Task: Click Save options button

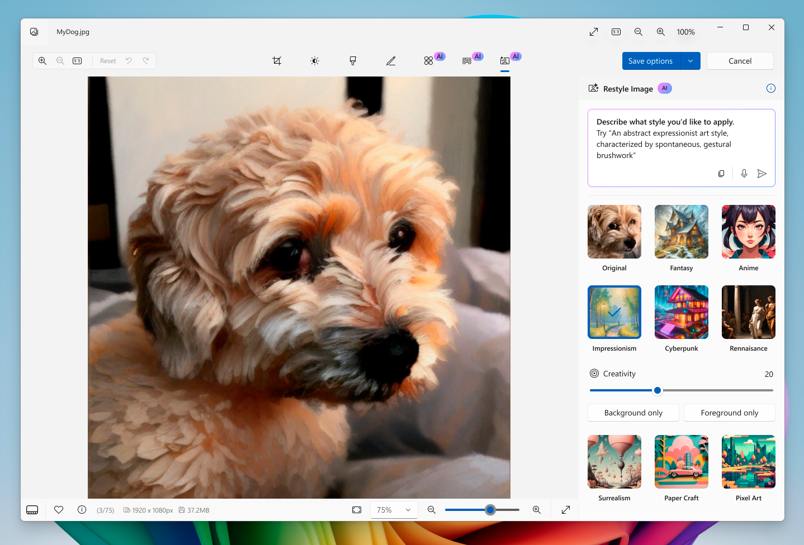Action: coord(651,61)
